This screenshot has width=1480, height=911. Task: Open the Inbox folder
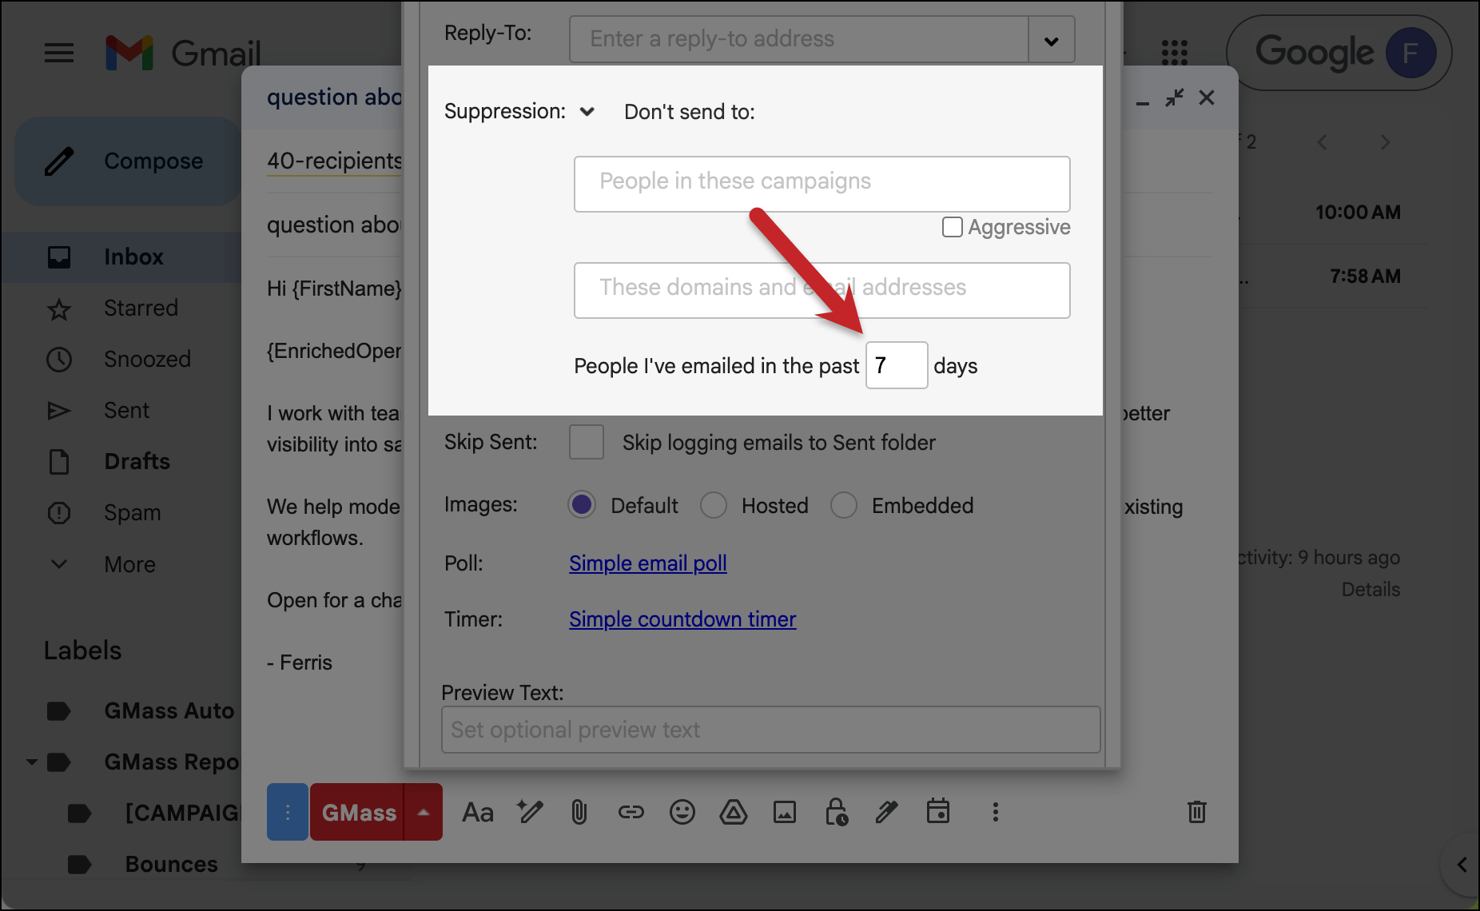pos(133,257)
